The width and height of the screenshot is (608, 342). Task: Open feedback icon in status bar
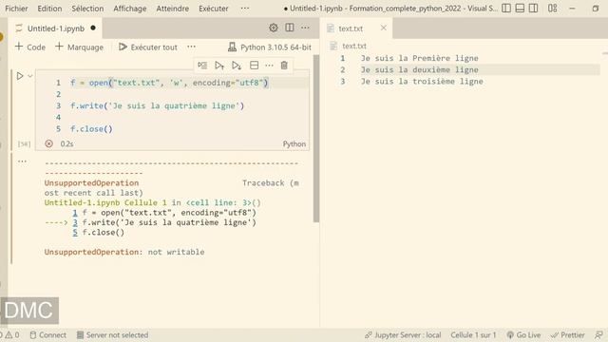point(599,335)
